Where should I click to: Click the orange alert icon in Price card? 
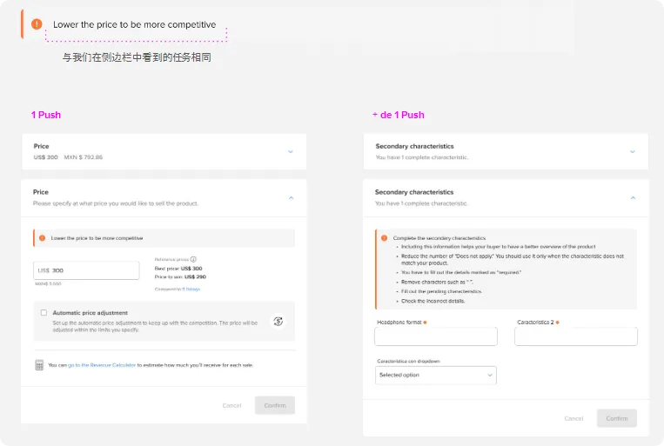(x=42, y=238)
